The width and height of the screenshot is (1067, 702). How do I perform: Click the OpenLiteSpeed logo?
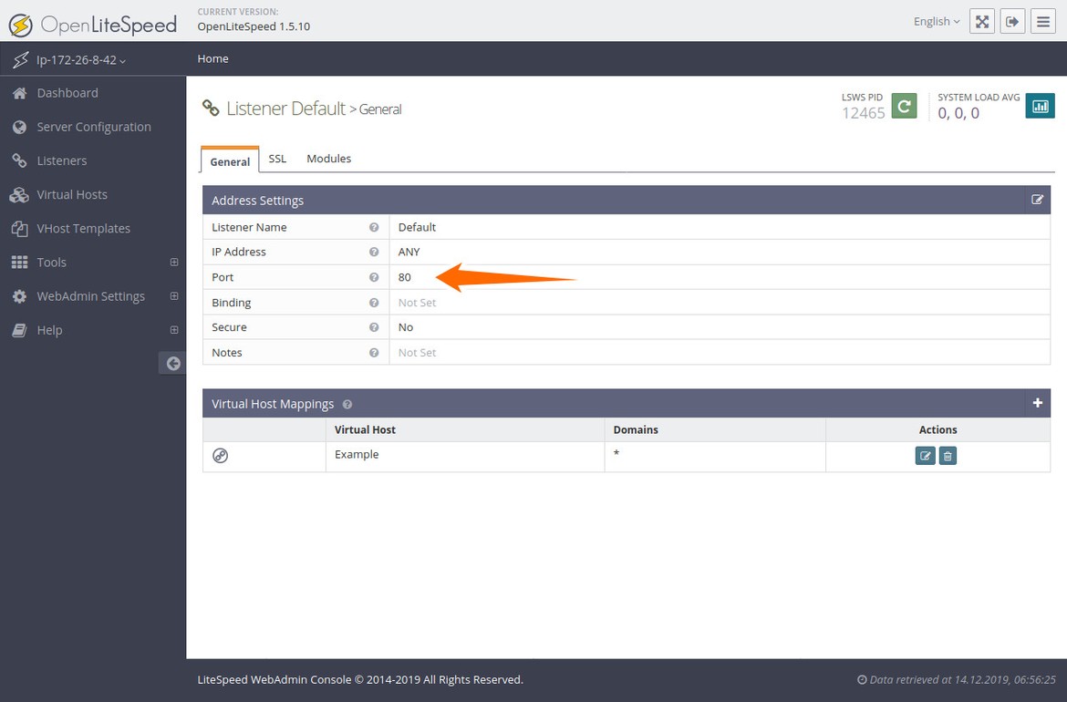92,25
